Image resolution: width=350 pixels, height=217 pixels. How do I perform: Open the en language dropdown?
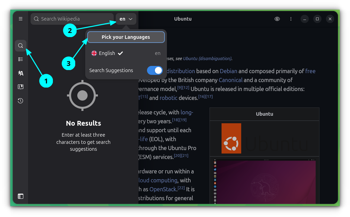point(126,19)
